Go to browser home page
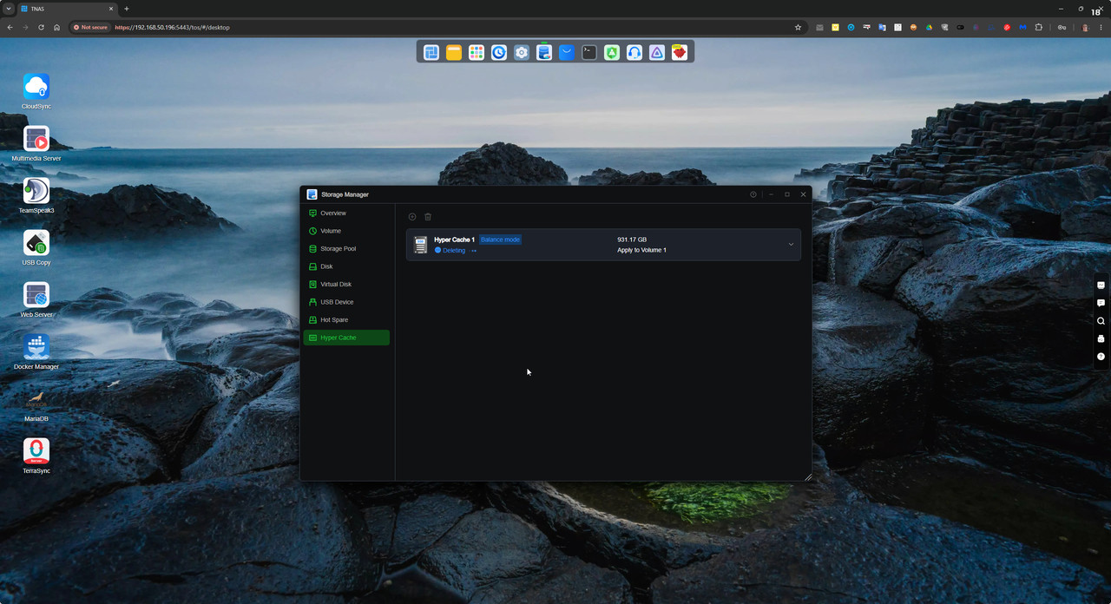1111x604 pixels. [x=56, y=27]
